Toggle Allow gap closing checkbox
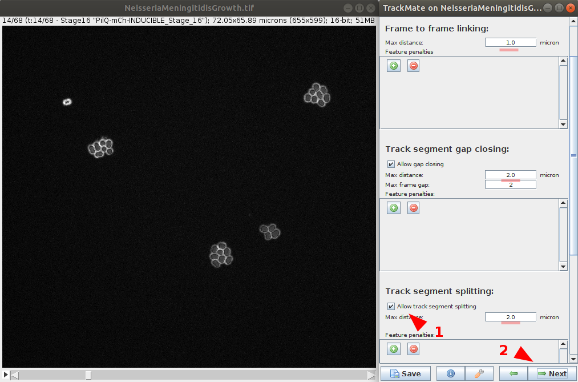 click(x=391, y=164)
